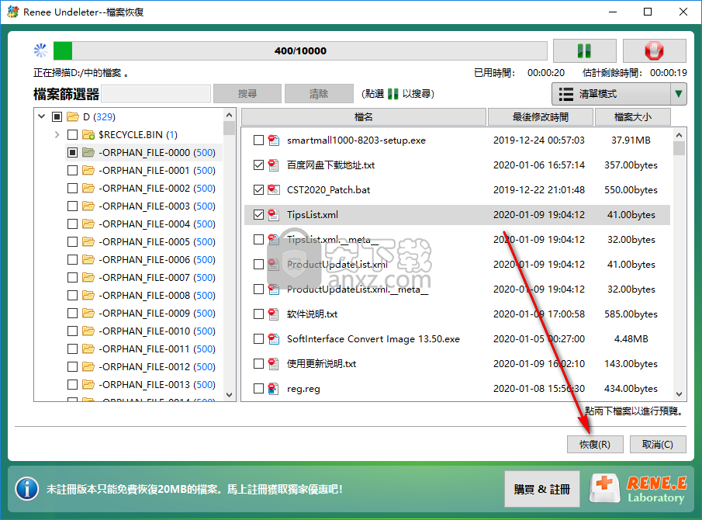This screenshot has height=520, width=702.
Task: Sort by the 檔名 column header
Action: [x=364, y=117]
